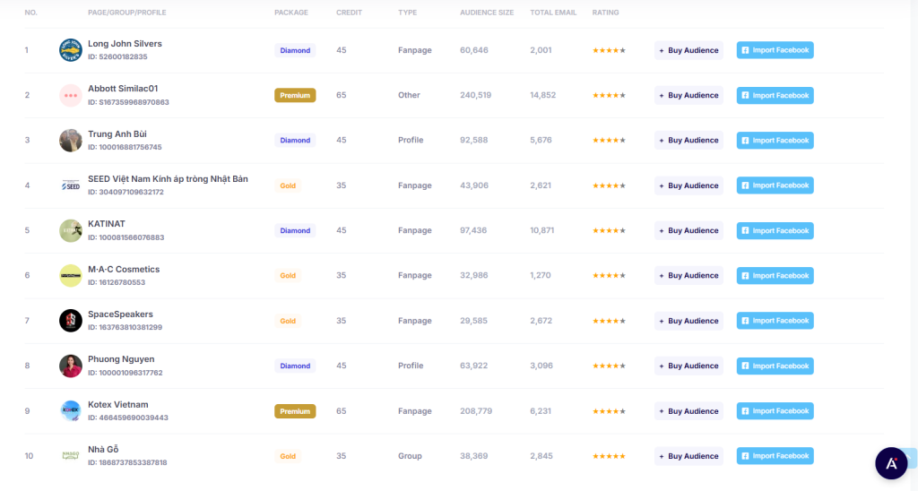Import Facebook for Nhà Gỗ
918x491 pixels.
[775, 456]
